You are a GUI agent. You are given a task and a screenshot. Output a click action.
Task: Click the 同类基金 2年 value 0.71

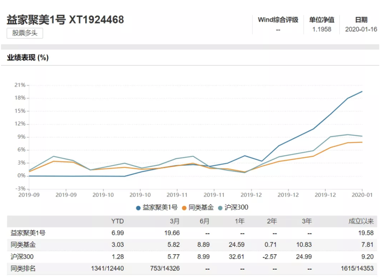pos(271,245)
